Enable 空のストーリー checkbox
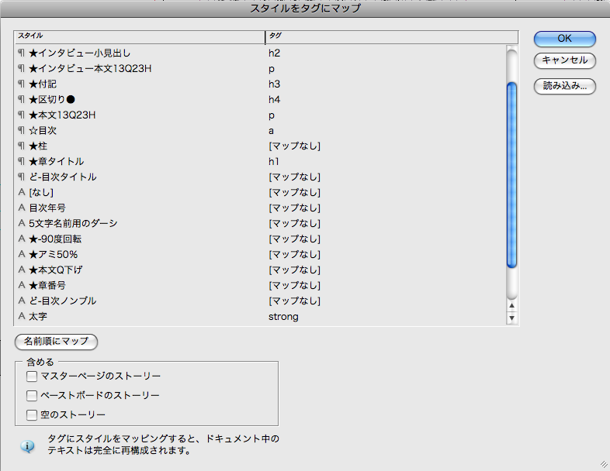 point(32,415)
